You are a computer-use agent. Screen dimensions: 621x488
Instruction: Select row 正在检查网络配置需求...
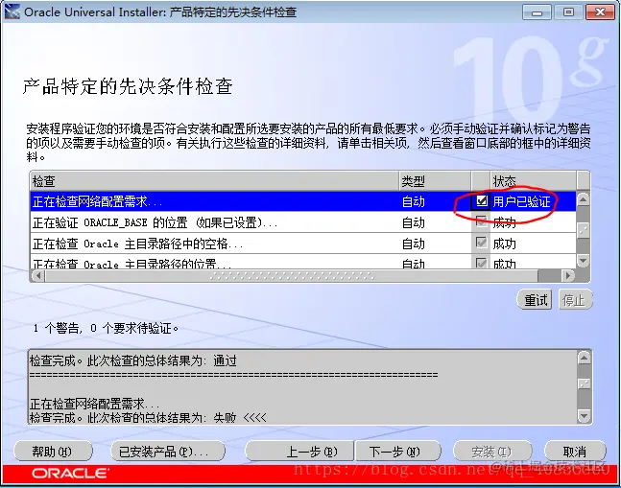(x=303, y=201)
